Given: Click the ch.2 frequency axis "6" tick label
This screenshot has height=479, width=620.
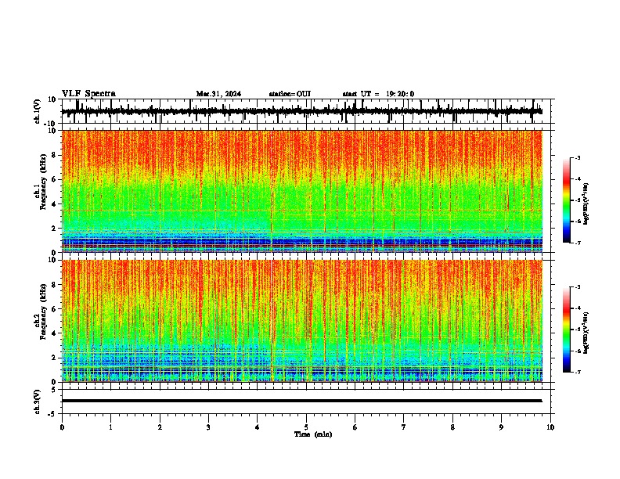Looking at the screenshot, I should click(54, 309).
